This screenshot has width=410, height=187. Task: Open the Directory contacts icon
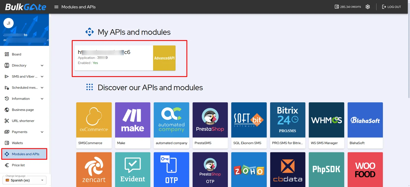click(x=7, y=65)
